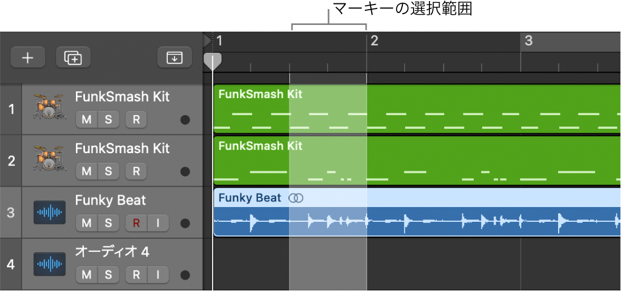
Task: Click bar 1 in the ruler
Action: coord(219,41)
